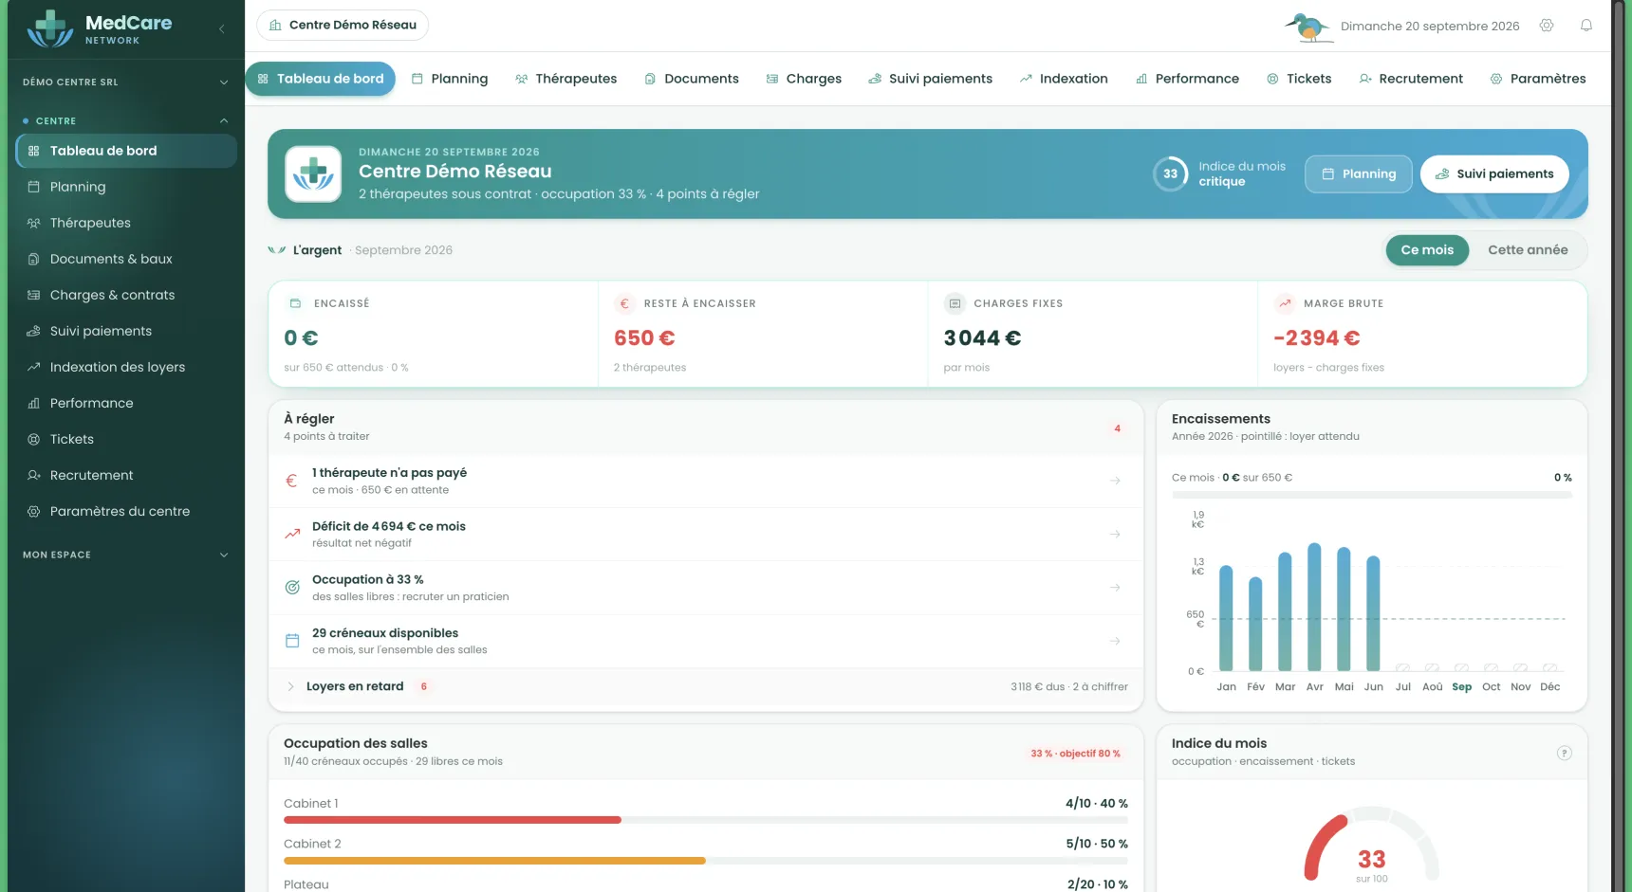Screen dimensions: 1632x892
Task: Click the arrow on the Déficit row
Action: 1115,534
